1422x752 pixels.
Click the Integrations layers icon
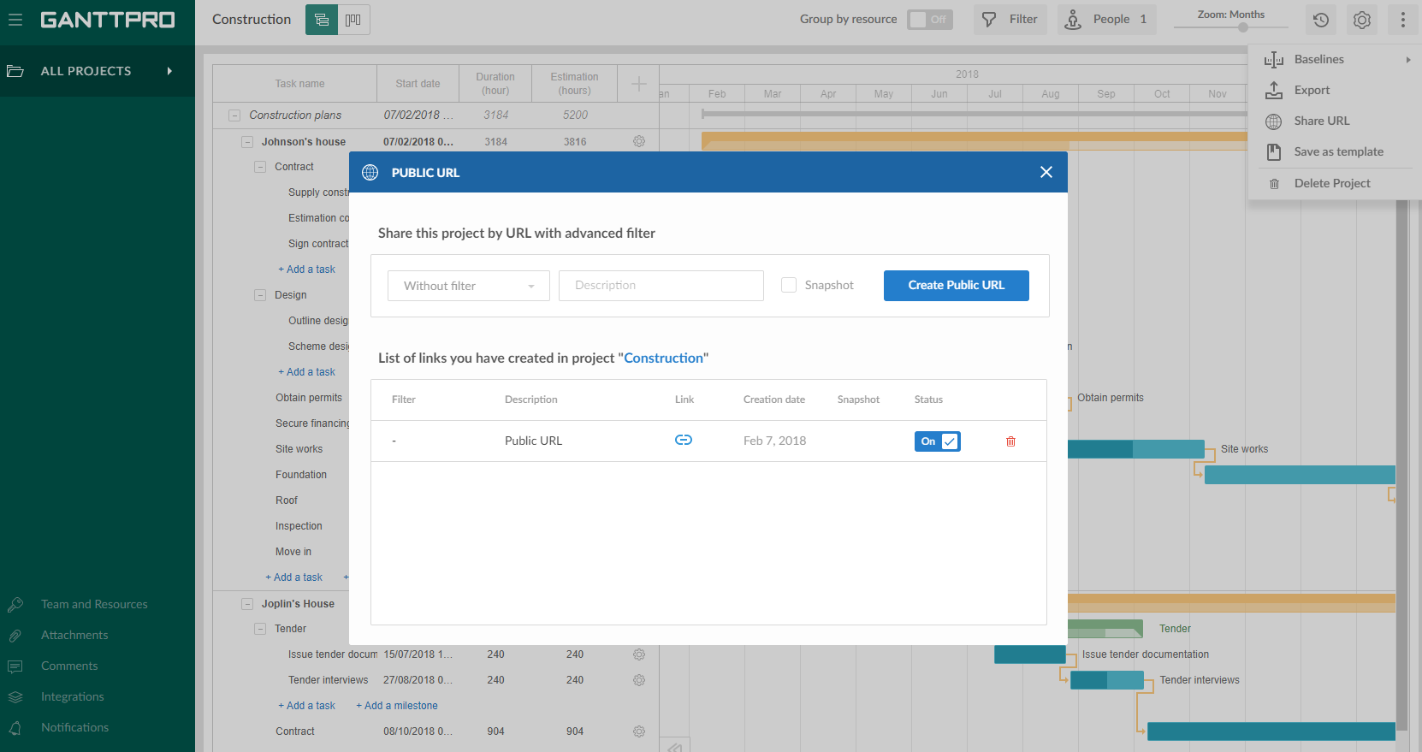15,697
